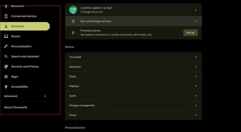This screenshot has width=241, height=132.
Task: Click the Bluetooth icon in sidebar
Action: (x=6, y=6)
